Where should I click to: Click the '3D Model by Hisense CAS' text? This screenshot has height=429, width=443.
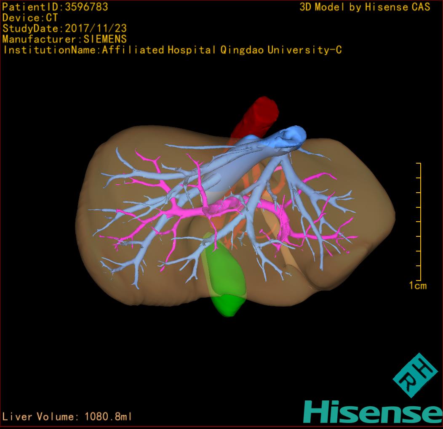click(x=365, y=7)
